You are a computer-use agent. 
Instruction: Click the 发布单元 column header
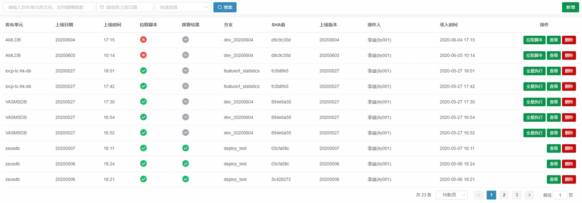(14, 25)
